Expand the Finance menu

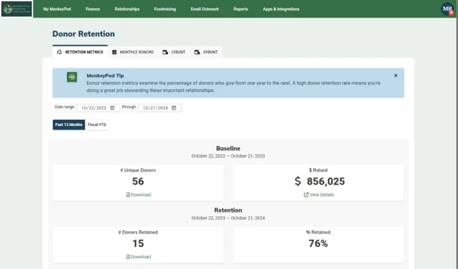[x=93, y=9]
